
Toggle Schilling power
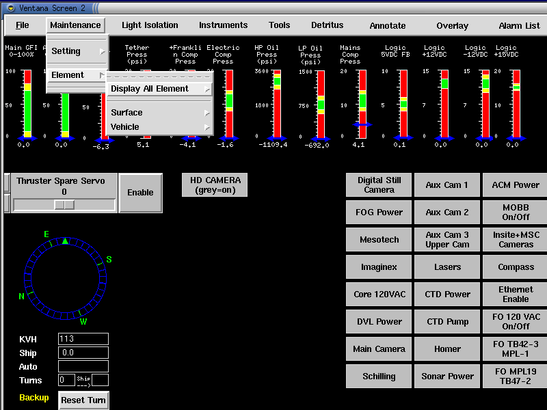379,377
